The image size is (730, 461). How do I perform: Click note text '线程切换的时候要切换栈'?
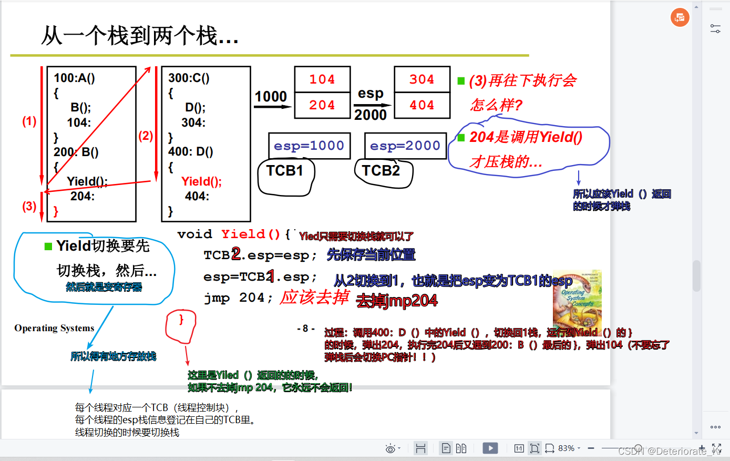pyautogui.click(x=127, y=432)
